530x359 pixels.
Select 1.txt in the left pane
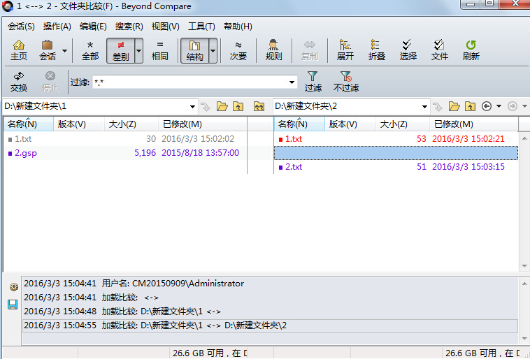[125, 139]
